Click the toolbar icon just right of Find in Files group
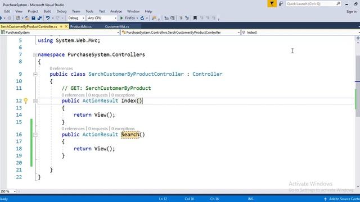The image size is (360, 202). click(166, 18)
